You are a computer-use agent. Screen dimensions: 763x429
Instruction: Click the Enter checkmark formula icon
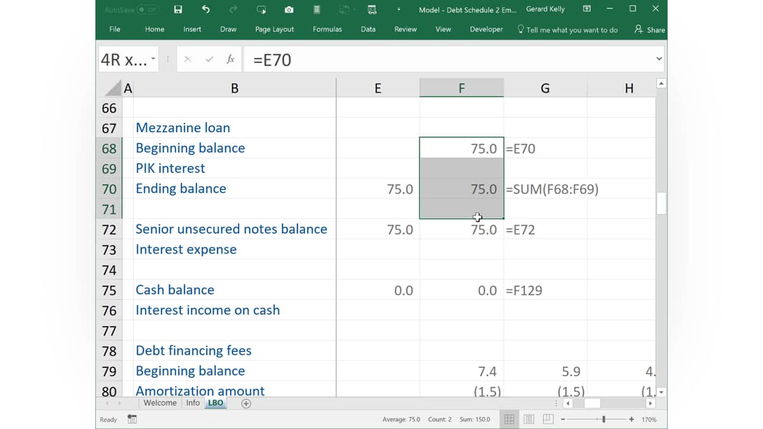209,59
